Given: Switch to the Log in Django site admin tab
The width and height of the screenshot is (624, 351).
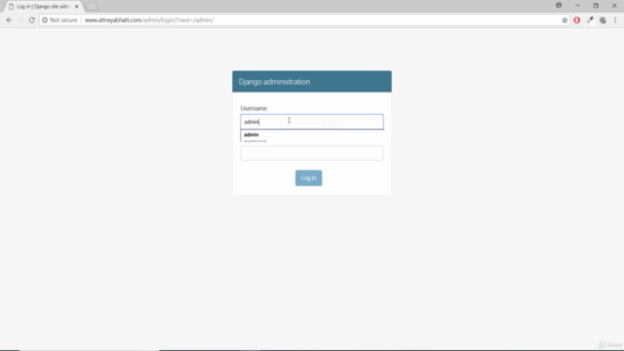Looking at the screenshot, I should 43,7.
